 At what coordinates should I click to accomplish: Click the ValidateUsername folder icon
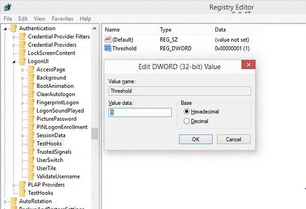coord(31,176)
